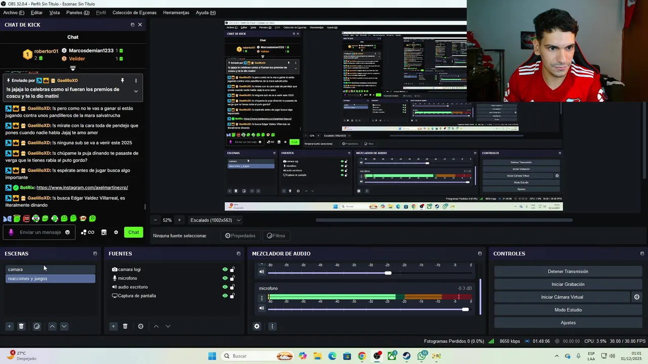648x364 pixels.
Task: Open the Kick chat shop icon
Action: [104, 232]
